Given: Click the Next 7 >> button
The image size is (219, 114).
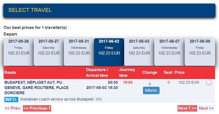Looking at the screenshot, I should coord(187,108).
